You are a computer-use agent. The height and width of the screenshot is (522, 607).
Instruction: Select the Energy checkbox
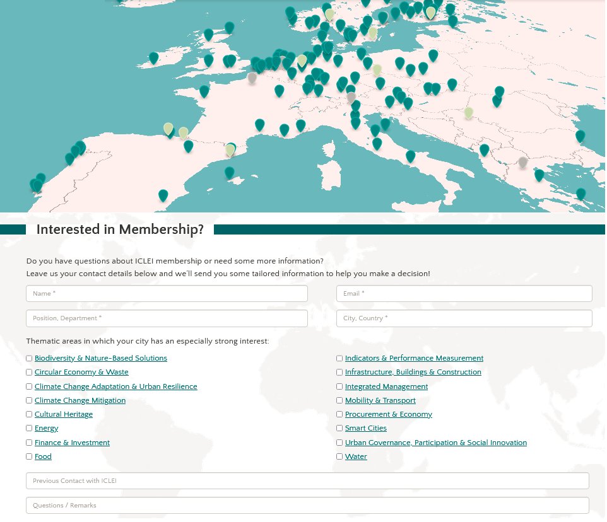29,429
